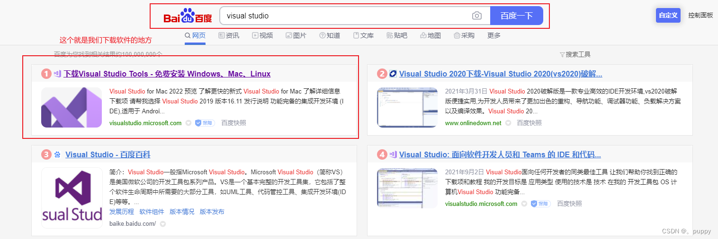Switch to the 图片 tab
The height and width of the screenshot is (239, 718).
[296, 35]
